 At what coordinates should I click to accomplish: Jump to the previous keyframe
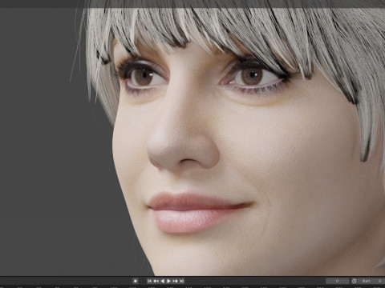[156, 281]
